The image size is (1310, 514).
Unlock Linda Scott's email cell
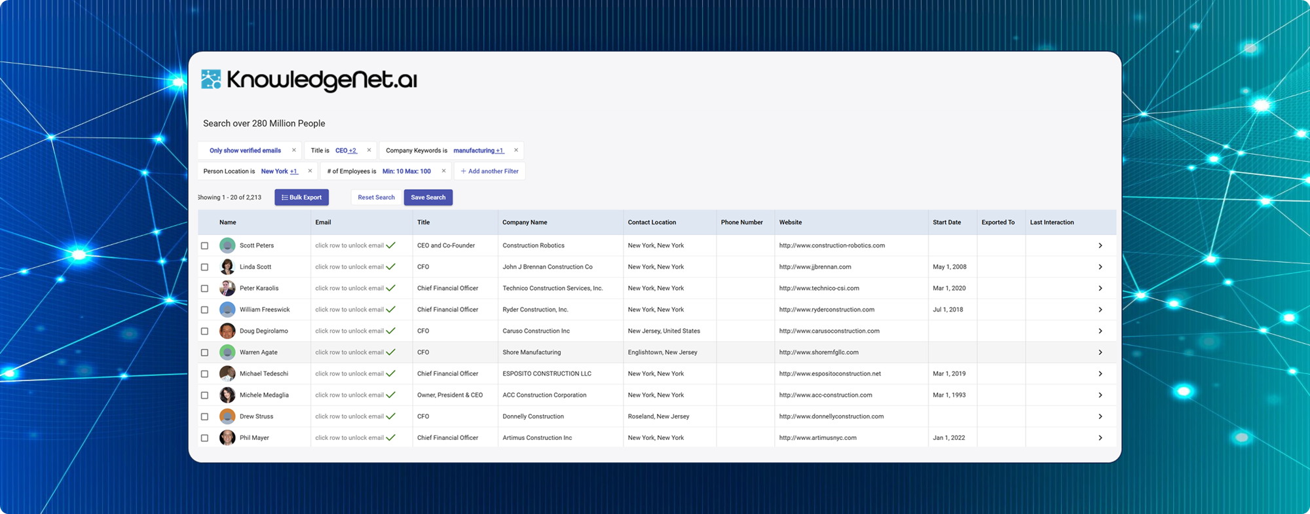pos(362,267)
